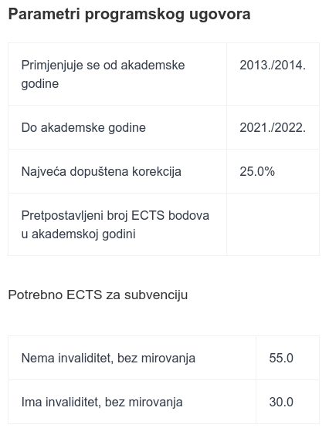Click the 55.0 ECTS value
Image resolution: width=329 pixels, height=448 pixels.
click(x=281, y=358)
